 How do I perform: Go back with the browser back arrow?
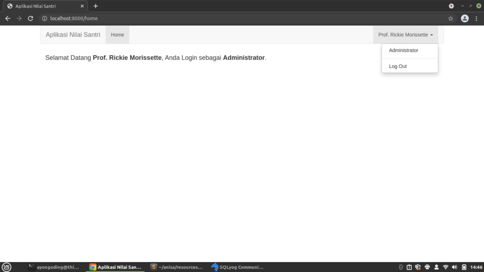(x=8, y=18)
